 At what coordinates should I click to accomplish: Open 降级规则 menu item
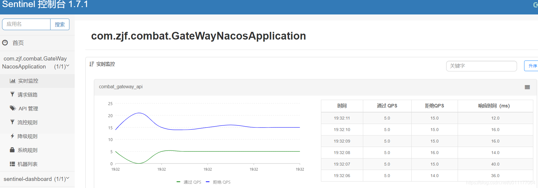click(27, 136)
